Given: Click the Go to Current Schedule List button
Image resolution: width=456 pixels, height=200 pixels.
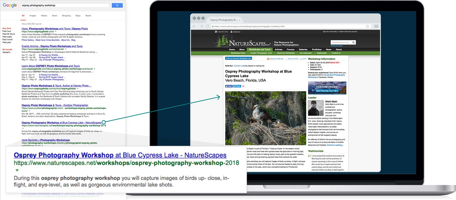Looking at the screenshot, I should click(x=239, y=58).
